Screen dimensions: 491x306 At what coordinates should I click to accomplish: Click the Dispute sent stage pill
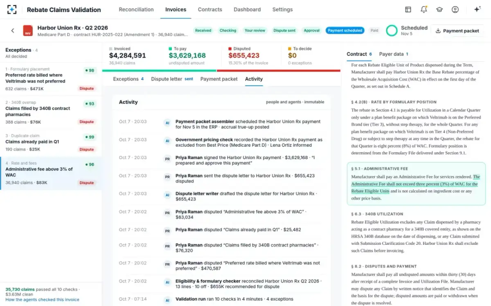(284, 31)
